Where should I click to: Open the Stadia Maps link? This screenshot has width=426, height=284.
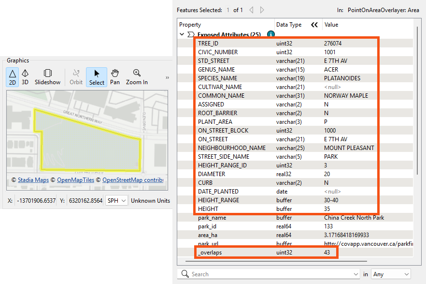[x=33, y=180]
